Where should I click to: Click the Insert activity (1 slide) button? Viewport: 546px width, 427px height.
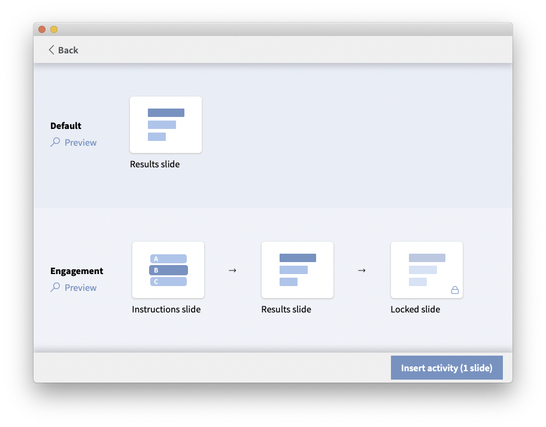(447, 368)
